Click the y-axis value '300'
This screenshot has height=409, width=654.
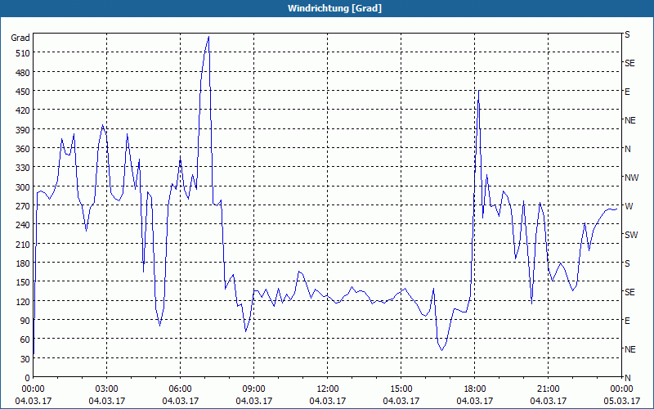click(x=24, y=187)
